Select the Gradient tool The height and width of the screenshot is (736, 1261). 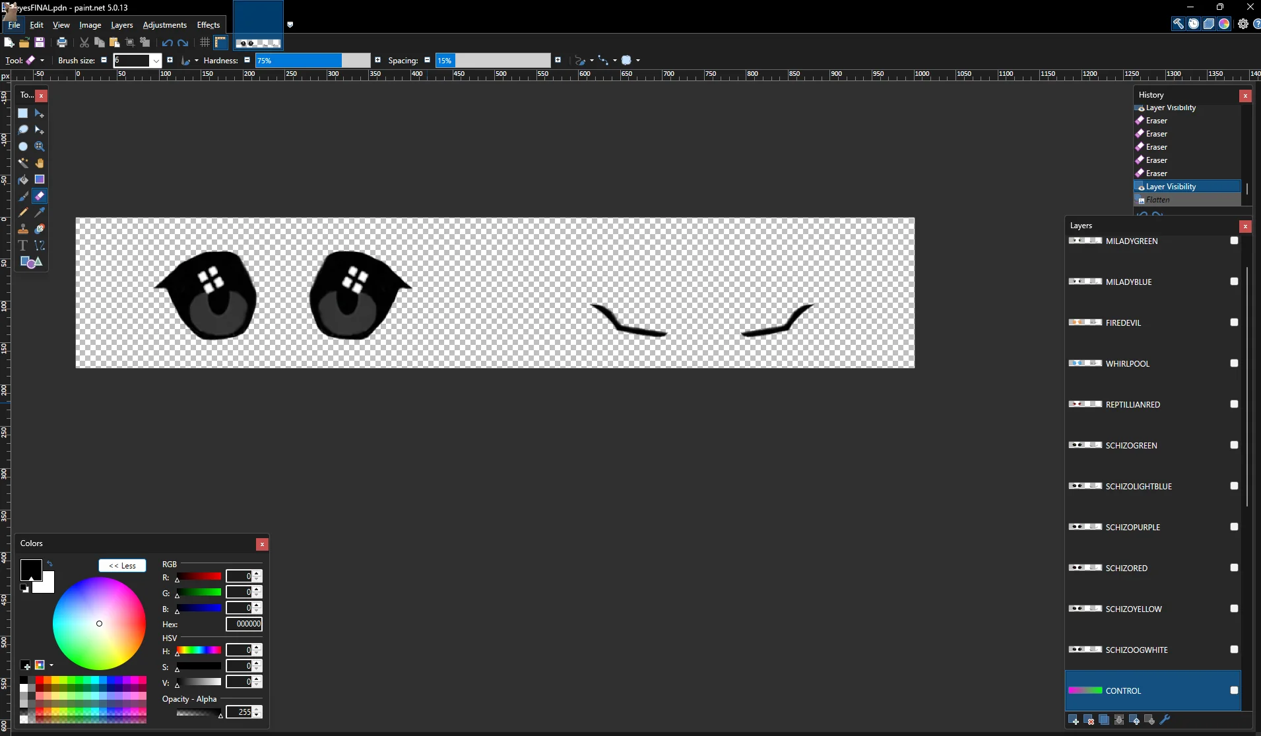40,179
